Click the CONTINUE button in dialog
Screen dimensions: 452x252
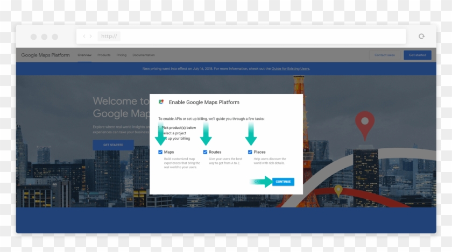coord(283,182)
